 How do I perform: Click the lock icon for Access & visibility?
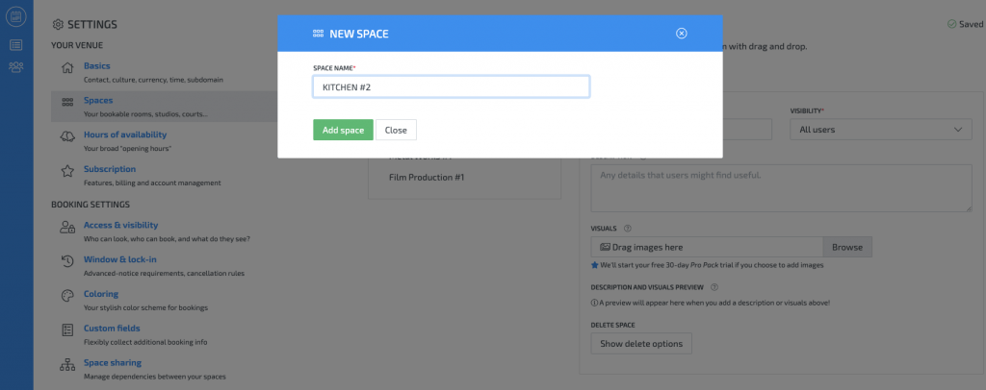(x=67, y=228)
